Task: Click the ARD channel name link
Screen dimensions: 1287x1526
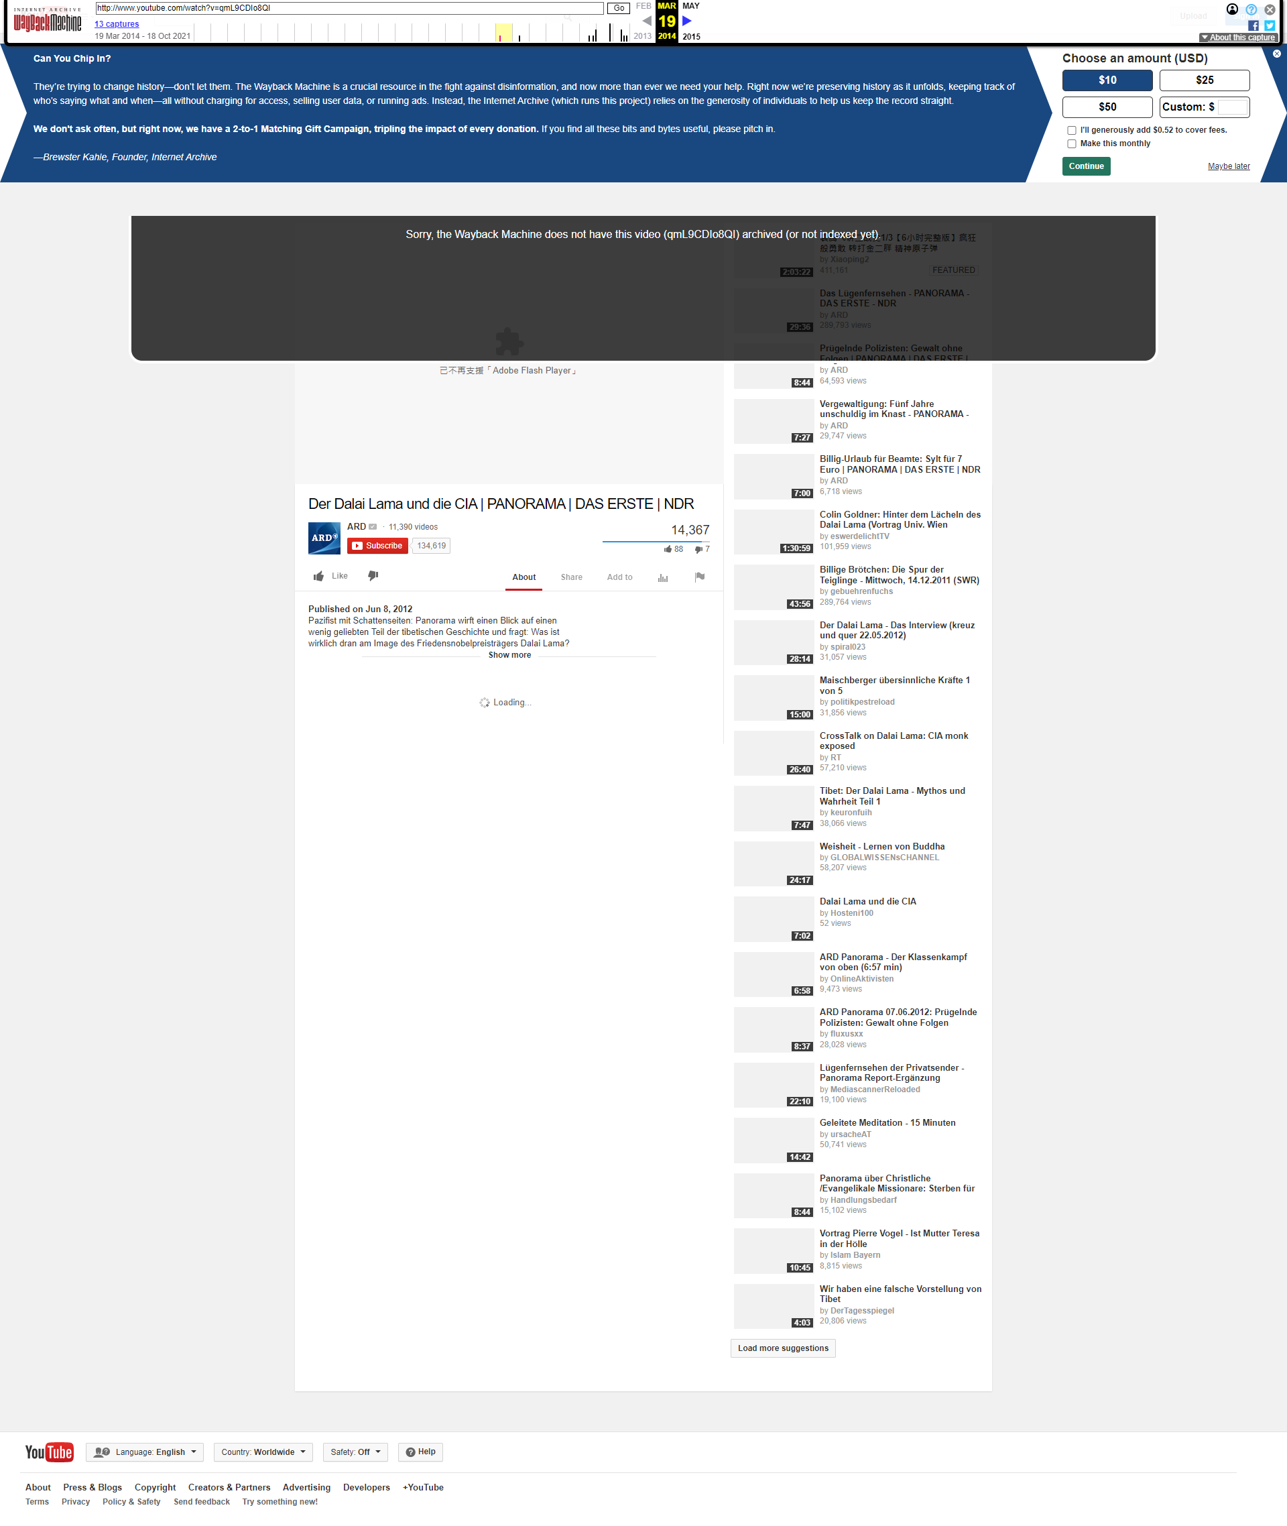Action: point(356,527)
